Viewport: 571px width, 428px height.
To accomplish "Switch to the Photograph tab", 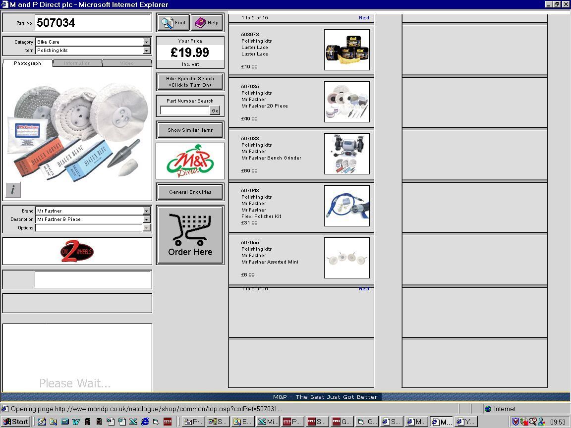I will (27, 63).
